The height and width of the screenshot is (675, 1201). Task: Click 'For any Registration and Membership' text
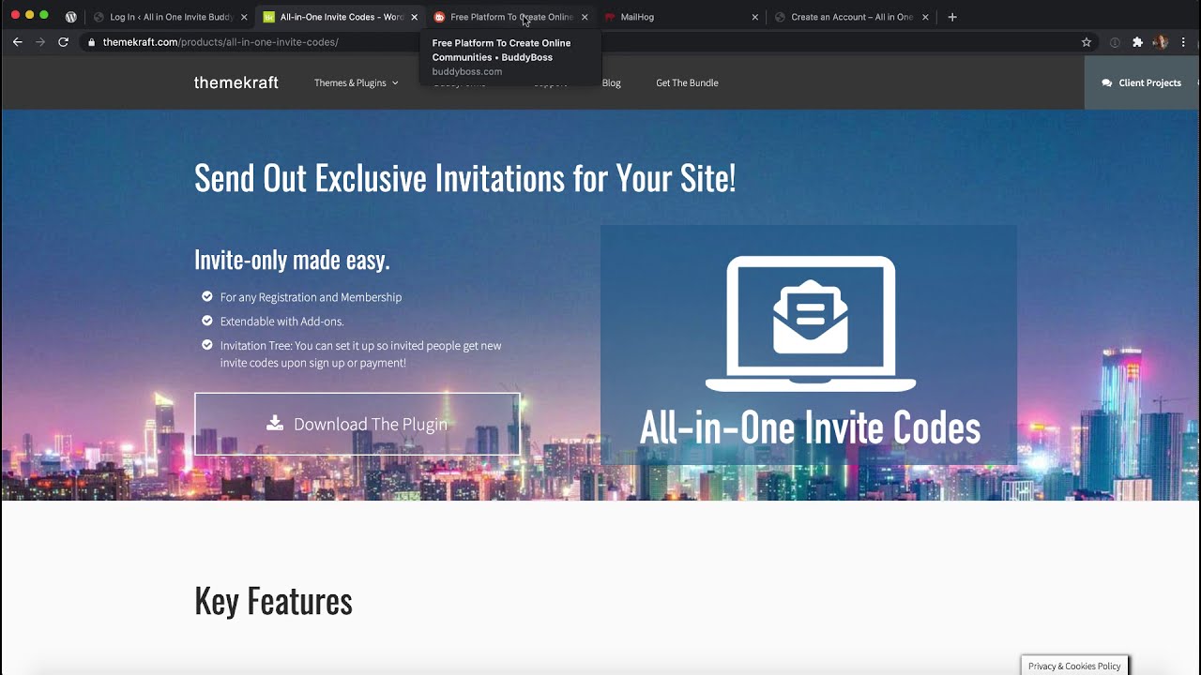point(311,297)
